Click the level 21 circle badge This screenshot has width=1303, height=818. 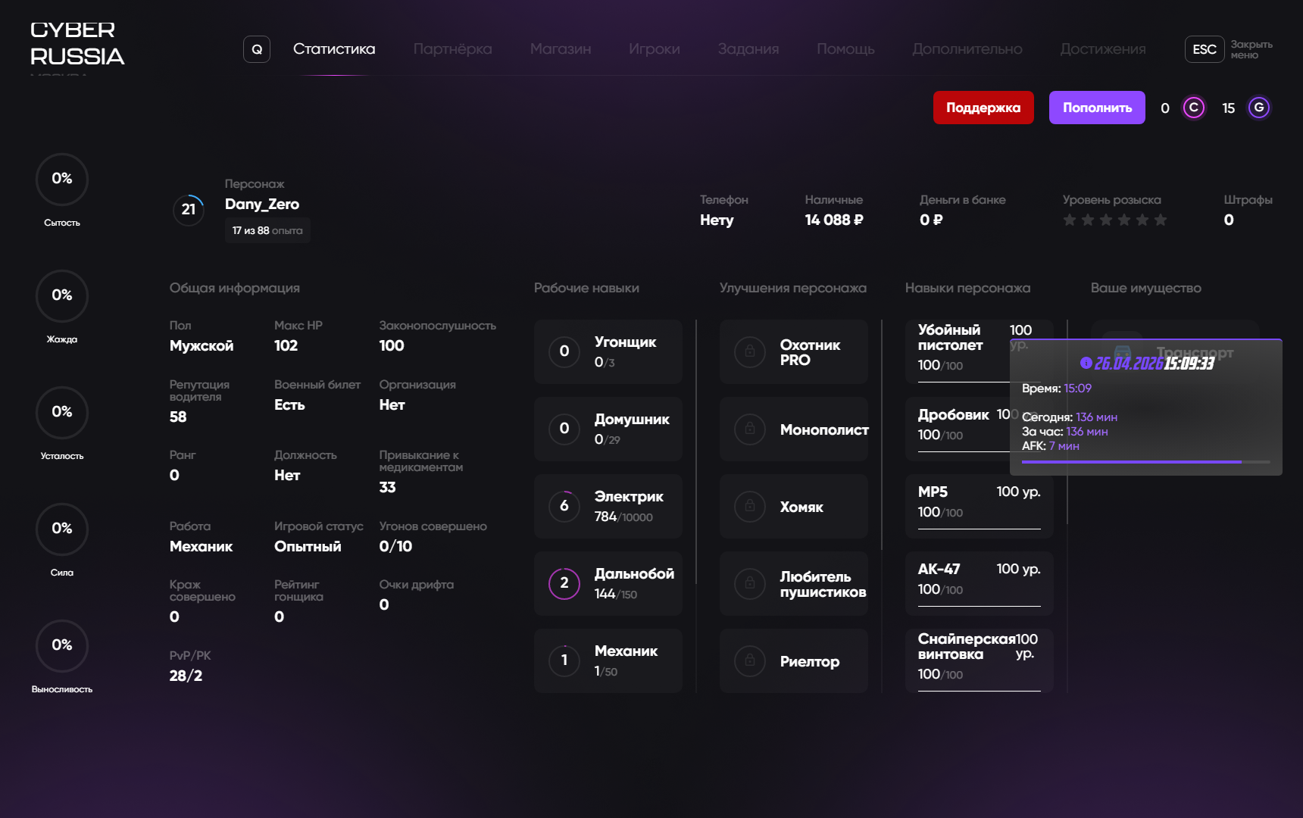tap(189, 210)
